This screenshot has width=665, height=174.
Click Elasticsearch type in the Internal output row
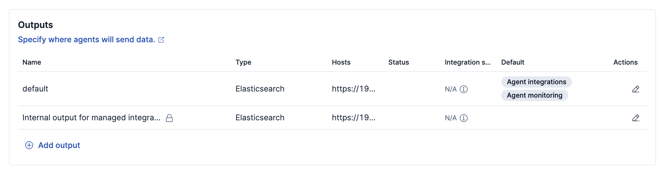(260, 117)
